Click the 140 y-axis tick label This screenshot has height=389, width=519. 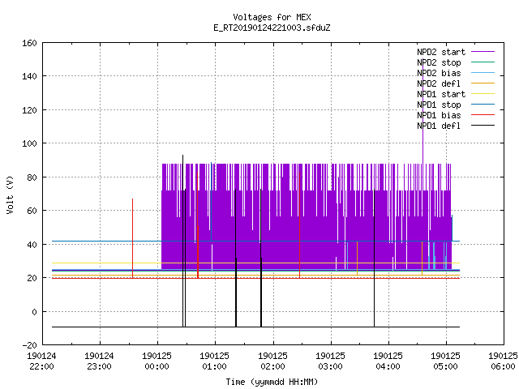click(x=29, y=76)
